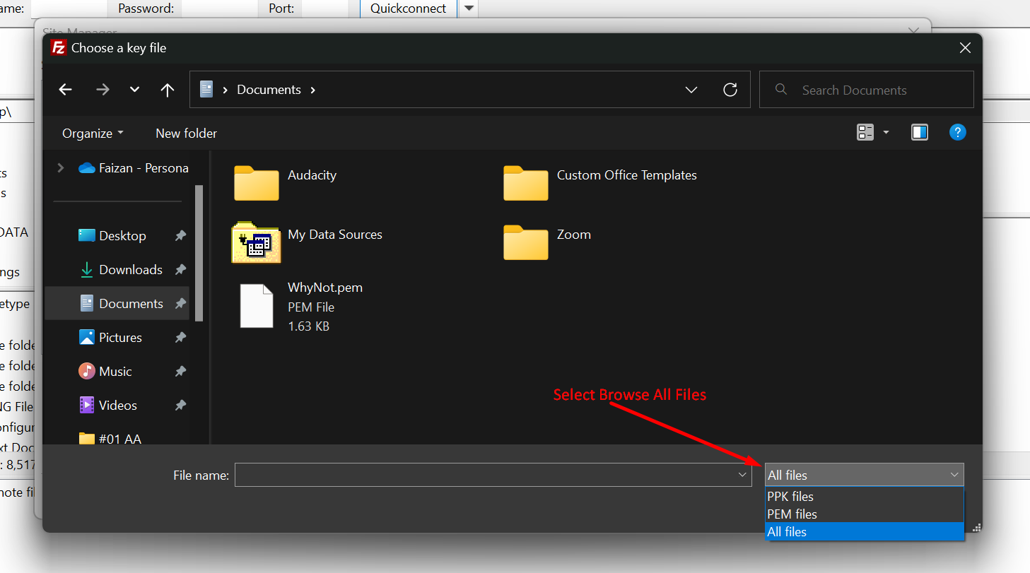Viewport: 1030px width, 573px height.
Task: Unpin Desktop using its pin icon
Action: [x=180, y=236]
